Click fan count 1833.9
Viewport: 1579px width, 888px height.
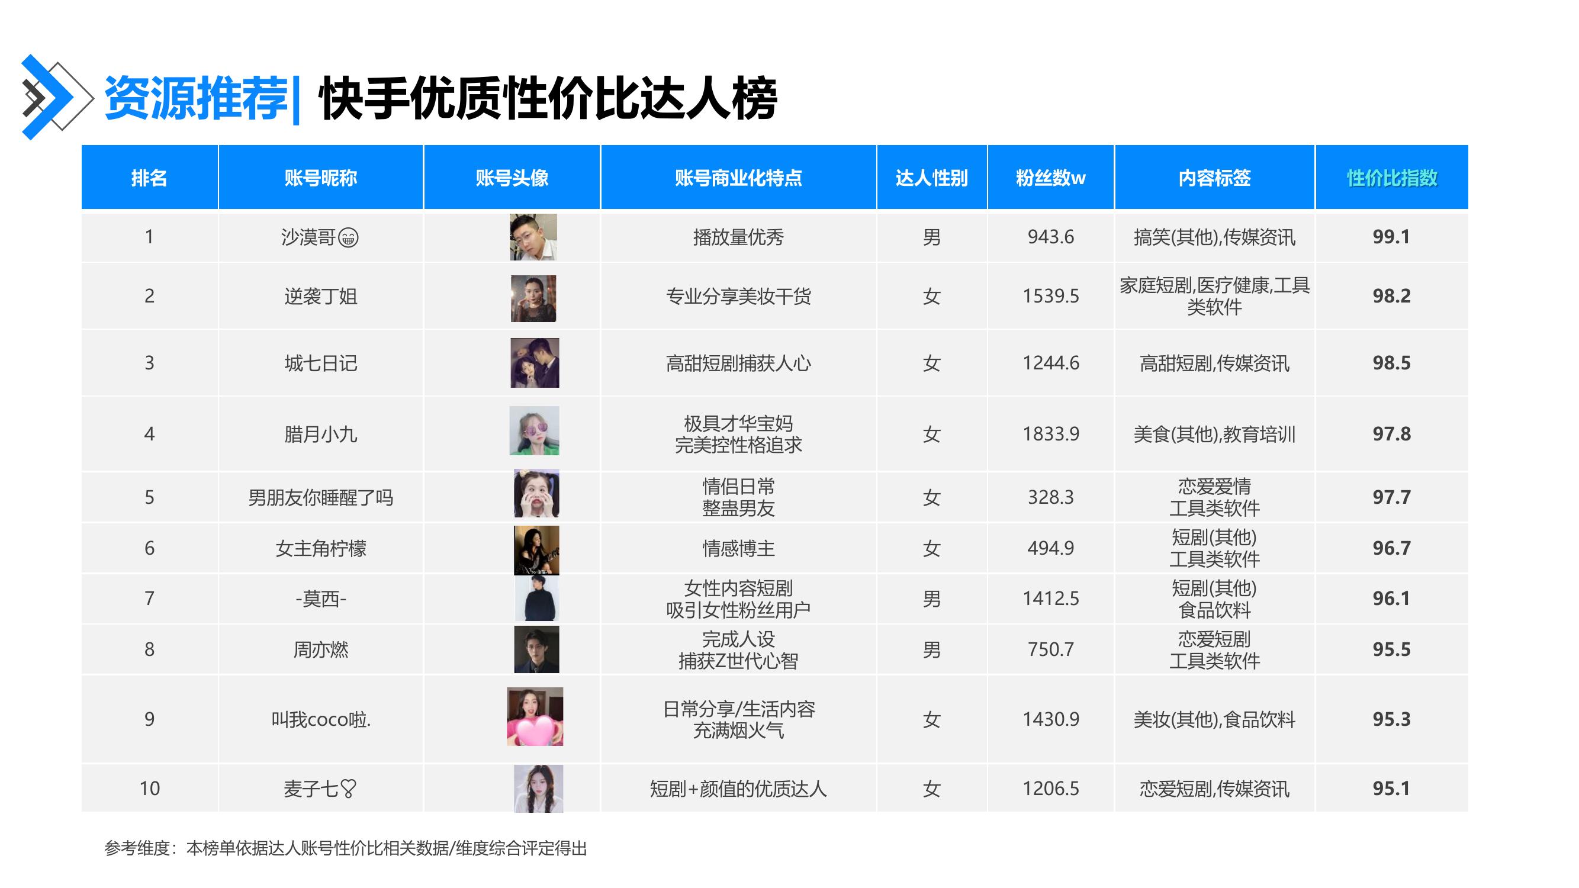pyautogui.click(x=1051, y=435)
